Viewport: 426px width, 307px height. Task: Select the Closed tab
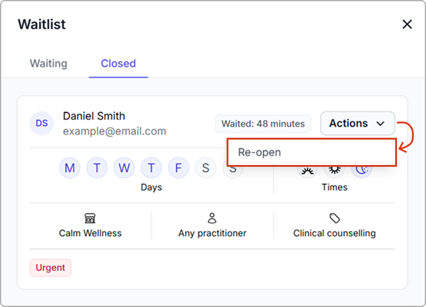click(x=118, y=63)
